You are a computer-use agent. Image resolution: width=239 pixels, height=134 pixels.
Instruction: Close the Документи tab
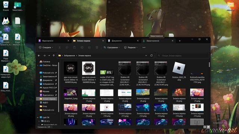(x=138, y=41)
